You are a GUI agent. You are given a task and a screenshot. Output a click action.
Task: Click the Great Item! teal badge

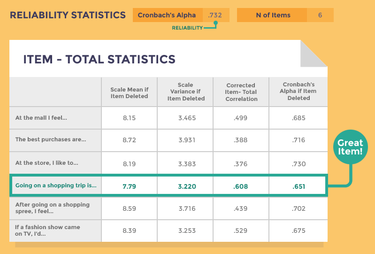coord(351,147)
